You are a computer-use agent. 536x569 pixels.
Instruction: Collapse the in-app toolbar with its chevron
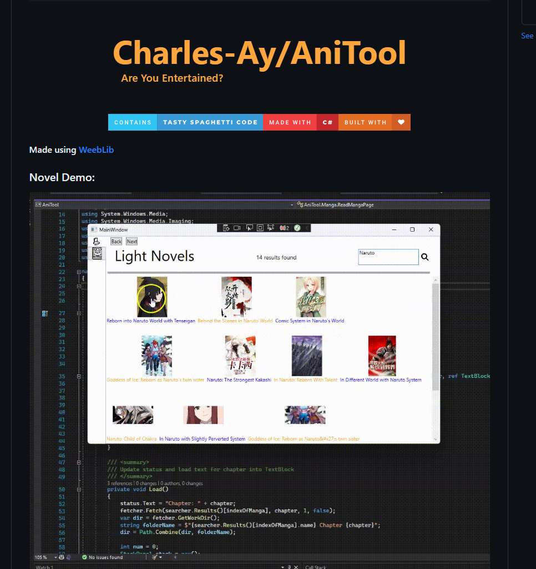307,227
